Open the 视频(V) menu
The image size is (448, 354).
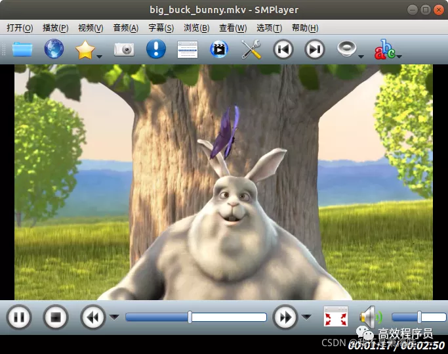(91, 28)
